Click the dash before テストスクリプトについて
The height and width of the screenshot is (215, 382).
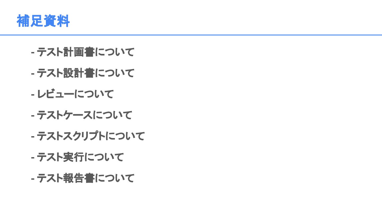[33, 137]
